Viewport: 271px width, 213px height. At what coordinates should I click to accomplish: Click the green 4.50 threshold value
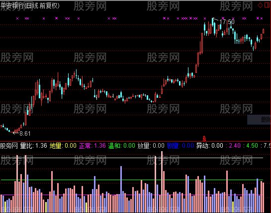pyautogui.click(x=252, y=146)
